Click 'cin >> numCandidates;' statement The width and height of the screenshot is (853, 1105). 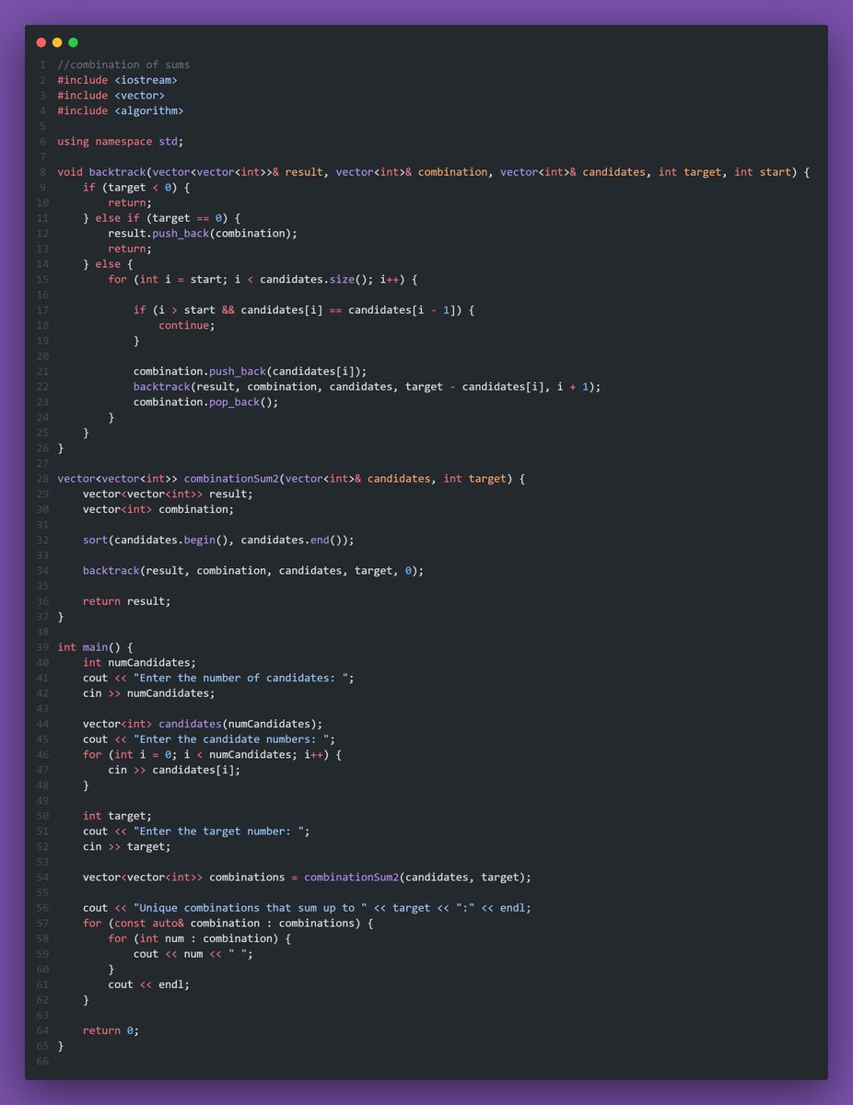coord(149,693)
